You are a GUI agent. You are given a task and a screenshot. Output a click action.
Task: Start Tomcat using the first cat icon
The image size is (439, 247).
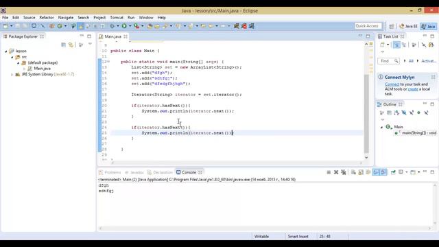[236, 26]
